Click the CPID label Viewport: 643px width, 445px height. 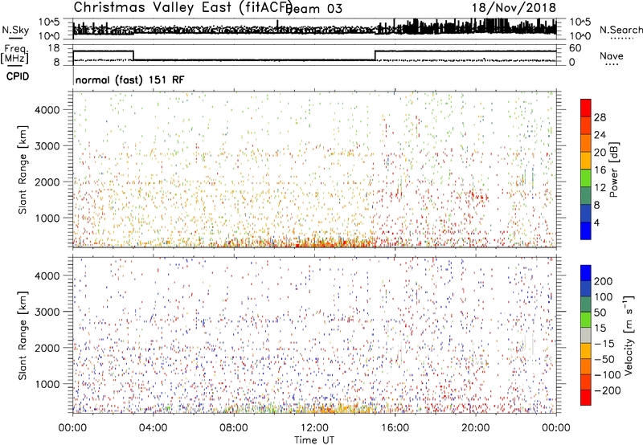[18, 76]
